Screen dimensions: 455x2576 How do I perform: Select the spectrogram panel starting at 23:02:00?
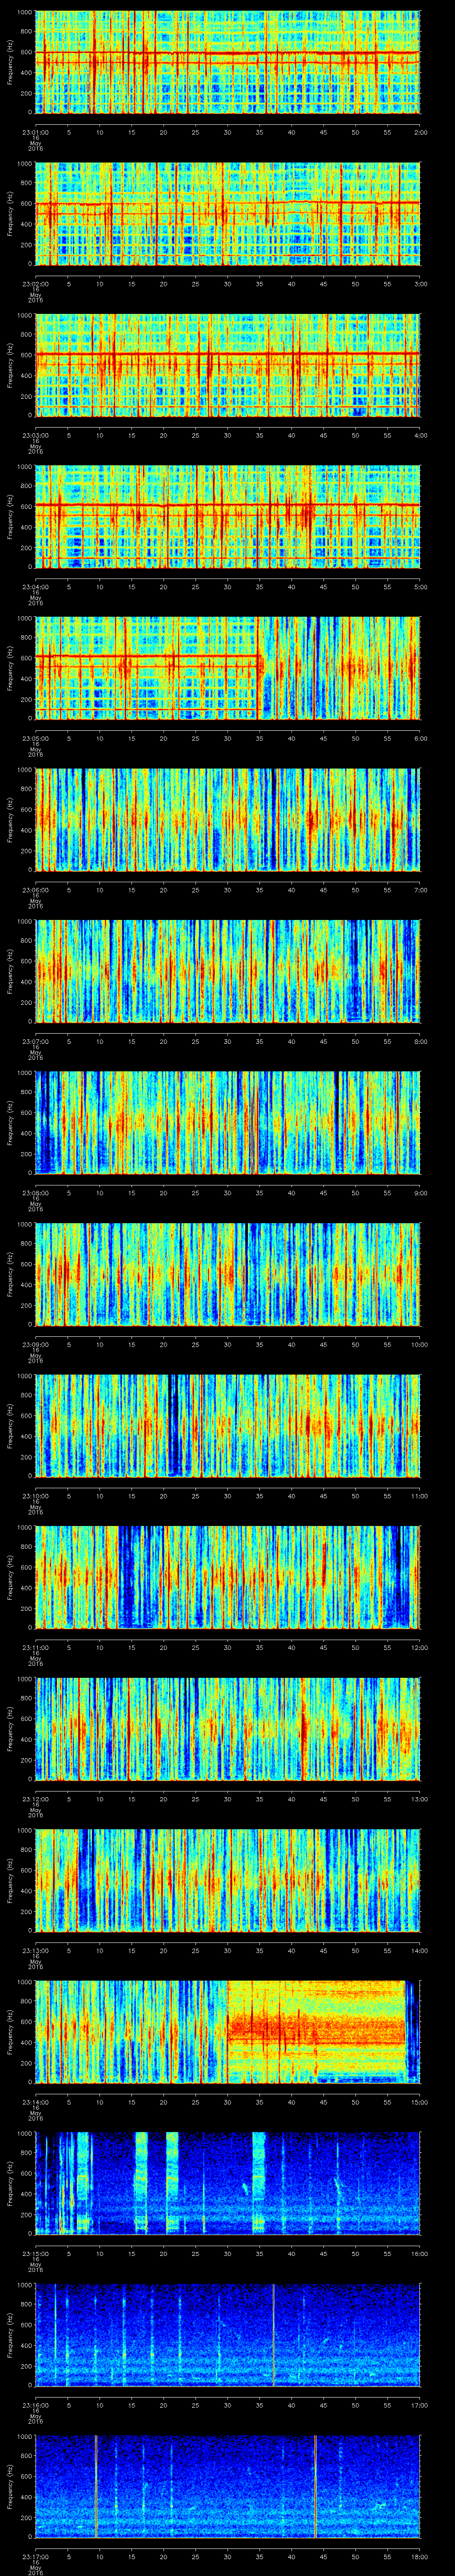point(228,213)
